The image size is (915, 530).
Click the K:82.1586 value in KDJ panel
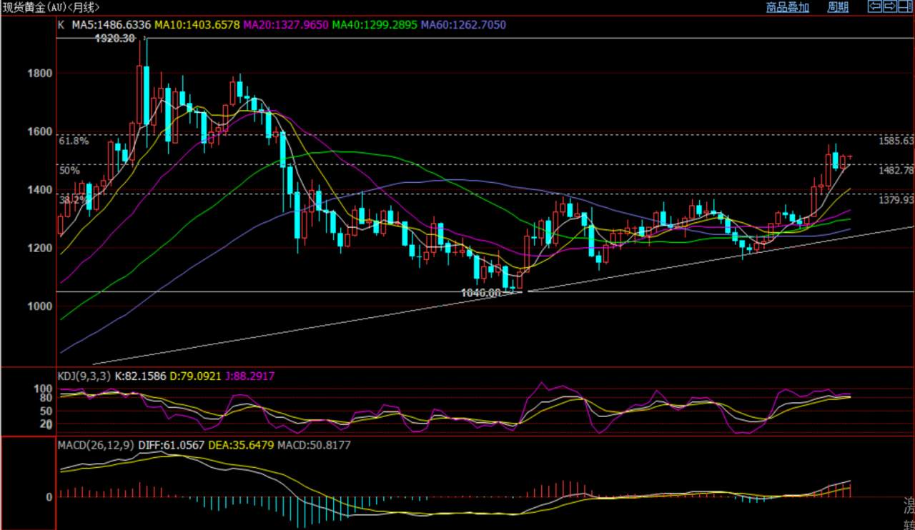pos(140,376)
